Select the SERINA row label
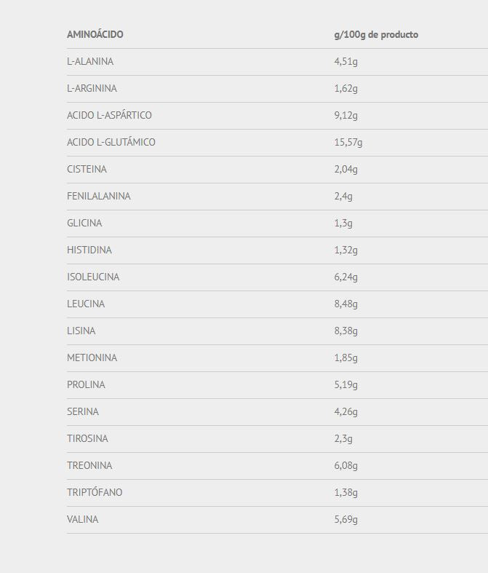This screenshot has width=488, height=573. (x=83, y=411)
